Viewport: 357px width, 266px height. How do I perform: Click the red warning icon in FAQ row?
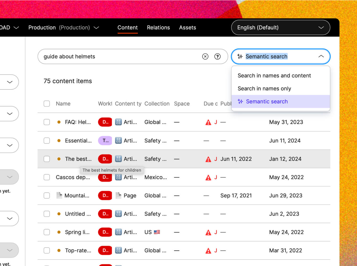pos(208,122)
